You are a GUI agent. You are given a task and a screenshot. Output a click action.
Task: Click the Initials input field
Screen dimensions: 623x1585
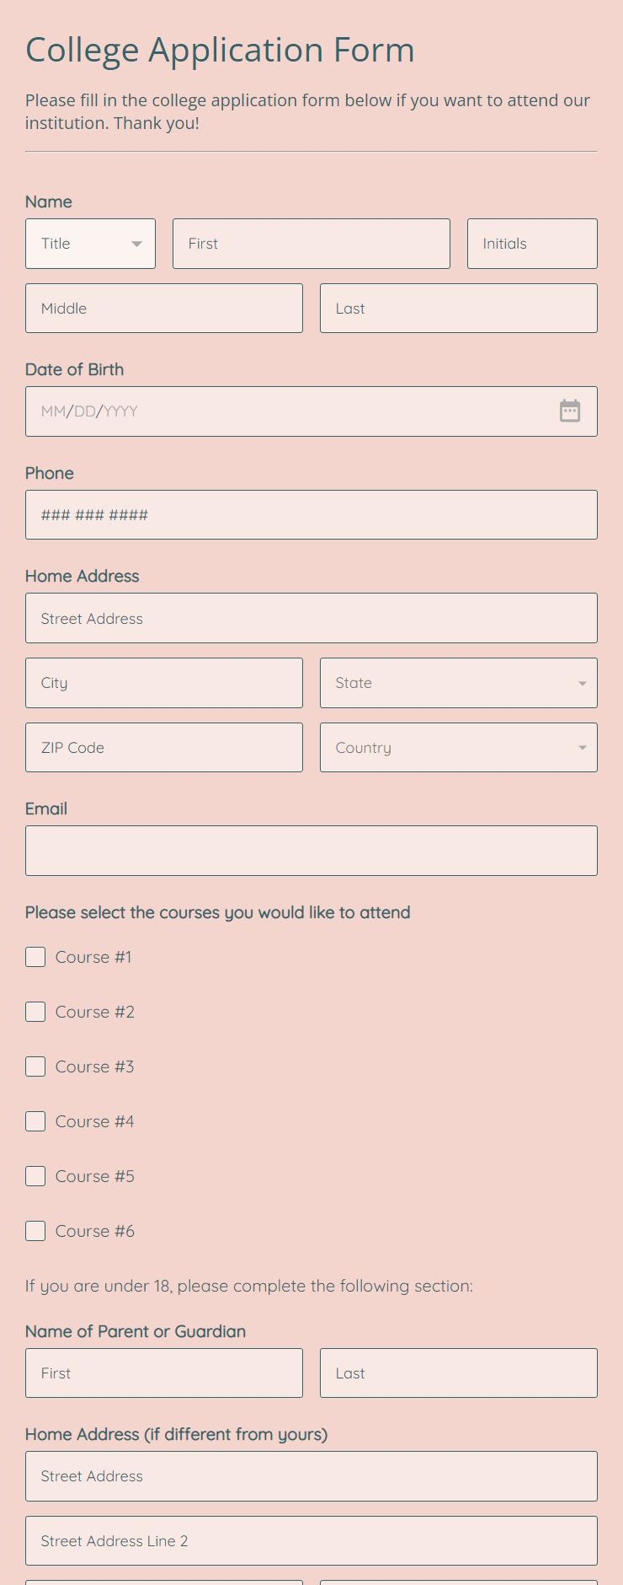pos(532,244)
